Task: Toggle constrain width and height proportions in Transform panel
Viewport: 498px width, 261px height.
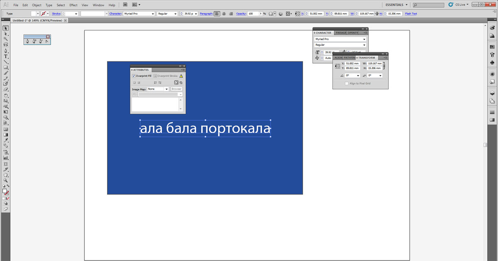Action: (x=384, y=66)
